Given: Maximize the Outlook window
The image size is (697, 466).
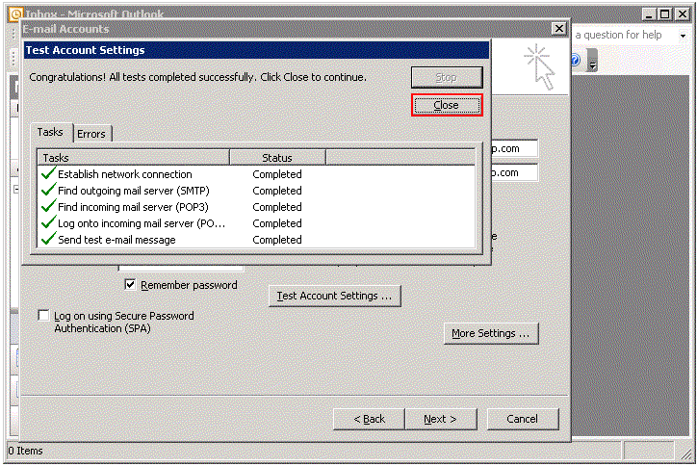Looking at the screenshot, I should pos(665,14).
